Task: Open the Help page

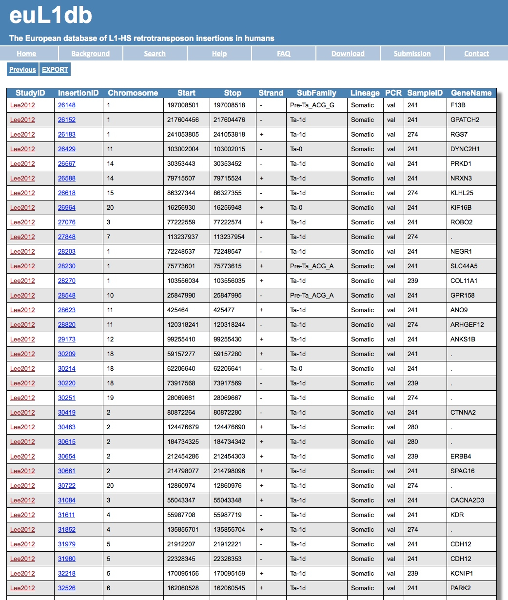Action: coord(219,54)
